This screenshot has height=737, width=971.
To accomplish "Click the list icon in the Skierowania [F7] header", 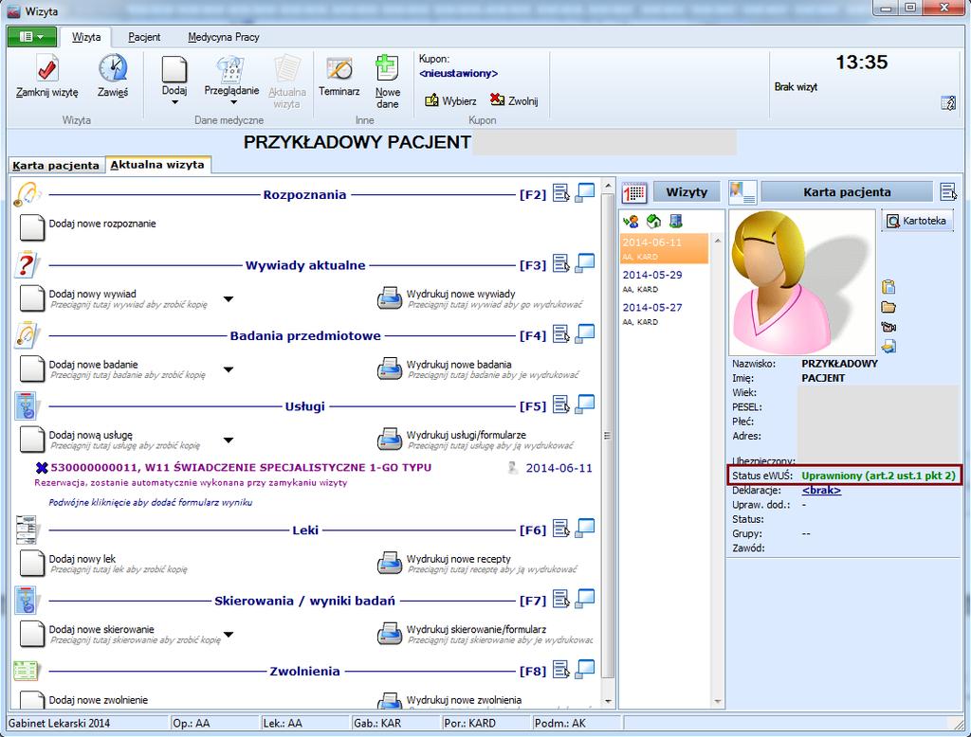I will coord(561,599).
